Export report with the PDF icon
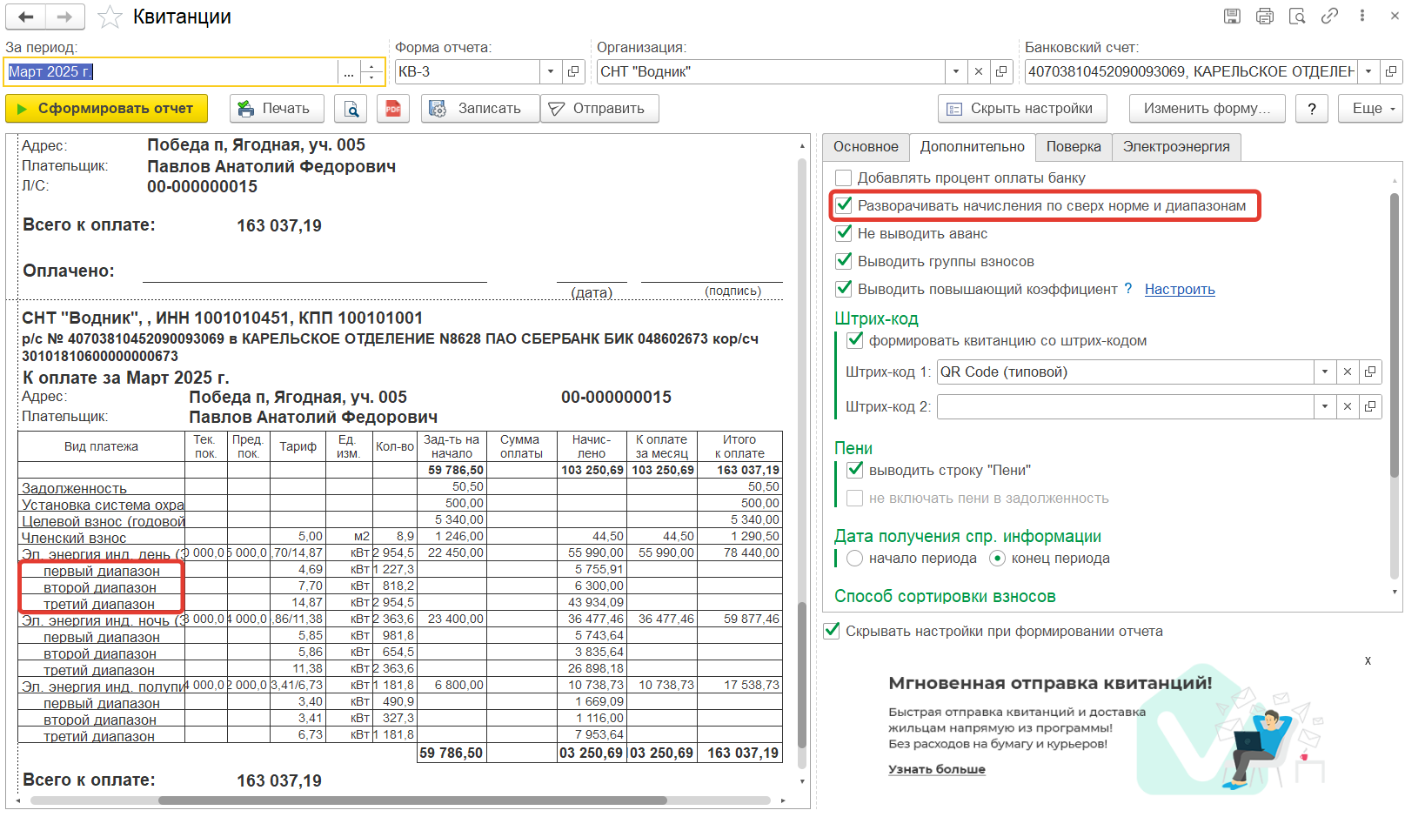This screenshot has width=1425, height=817. click(393, 109)
